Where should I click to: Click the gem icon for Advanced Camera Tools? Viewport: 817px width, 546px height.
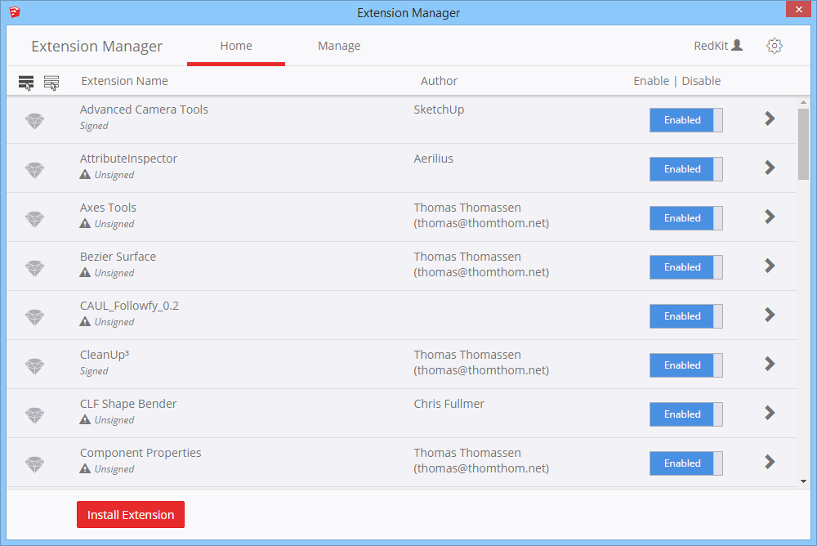coord(35,121)
